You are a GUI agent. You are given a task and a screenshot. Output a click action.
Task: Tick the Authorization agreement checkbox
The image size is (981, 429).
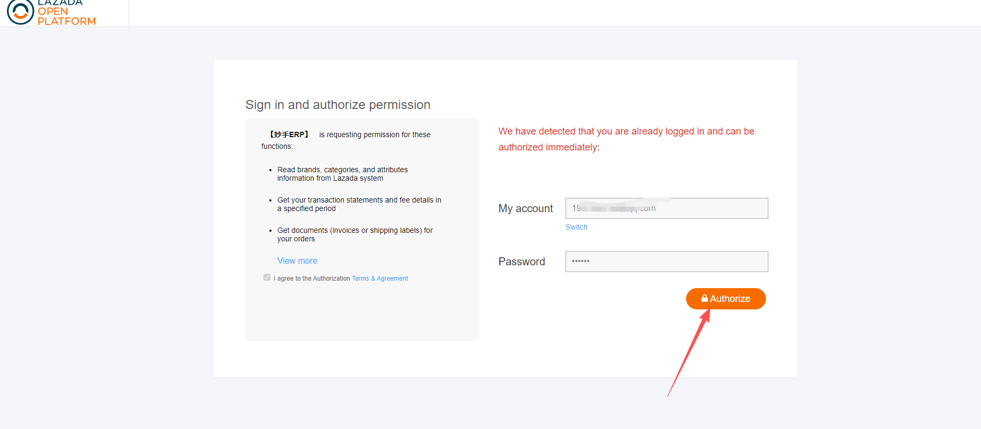(267, 277)
